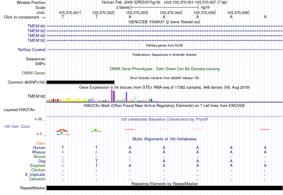
Task: Click the X_tropicalis alignment row label
Action: coord(35,175)
